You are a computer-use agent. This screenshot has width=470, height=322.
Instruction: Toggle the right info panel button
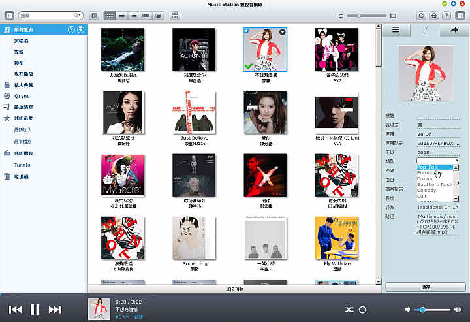pos(460,15)
